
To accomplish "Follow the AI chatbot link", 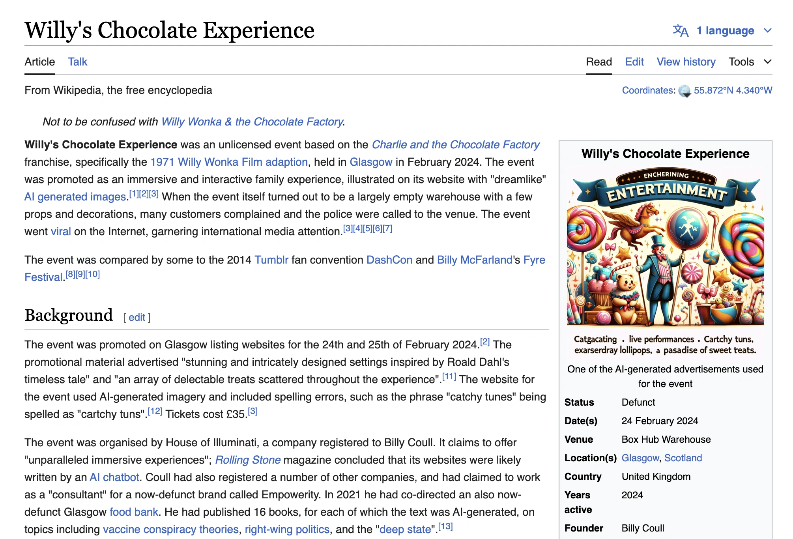I will (x=114, y=477).
